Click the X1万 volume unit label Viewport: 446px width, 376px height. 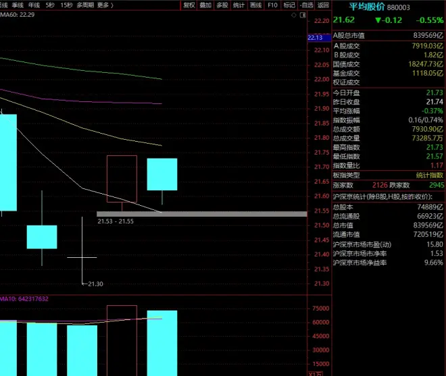pyautogui.click(x=316, y=372)
